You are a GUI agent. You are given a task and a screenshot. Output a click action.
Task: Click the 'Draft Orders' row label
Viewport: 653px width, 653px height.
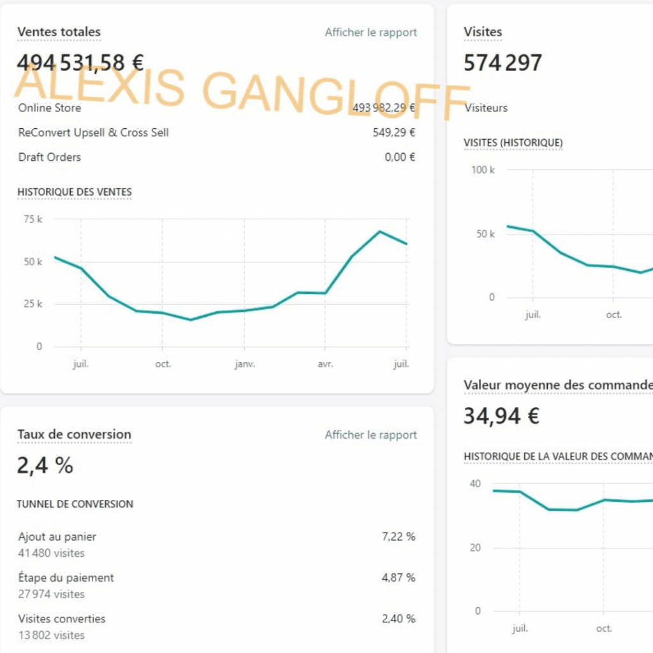[50, 157]
